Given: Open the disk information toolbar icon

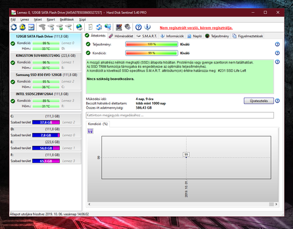Looking at the screenshot, I should (31, 27).
